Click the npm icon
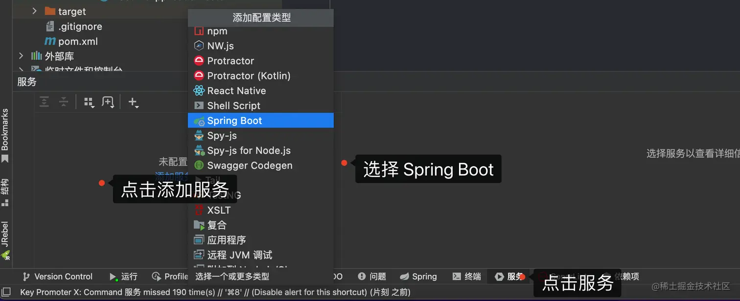This screenshot has height=301, width=740. pyautogui.click(x=199, y=31)
